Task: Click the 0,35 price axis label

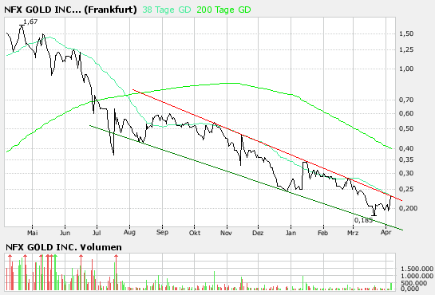Action: [x=406, y=159]
